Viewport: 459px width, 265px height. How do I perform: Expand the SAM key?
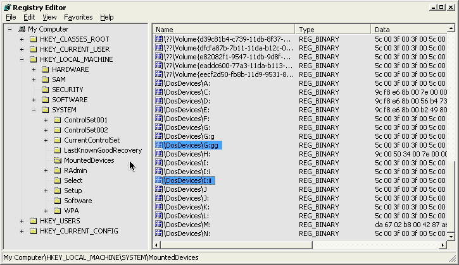click(x=34, y=79)
